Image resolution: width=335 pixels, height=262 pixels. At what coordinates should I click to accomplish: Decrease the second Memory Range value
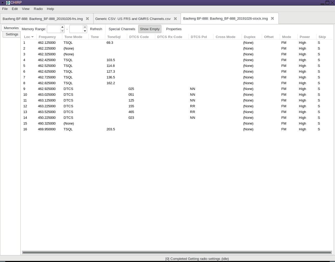pos(85,31)
